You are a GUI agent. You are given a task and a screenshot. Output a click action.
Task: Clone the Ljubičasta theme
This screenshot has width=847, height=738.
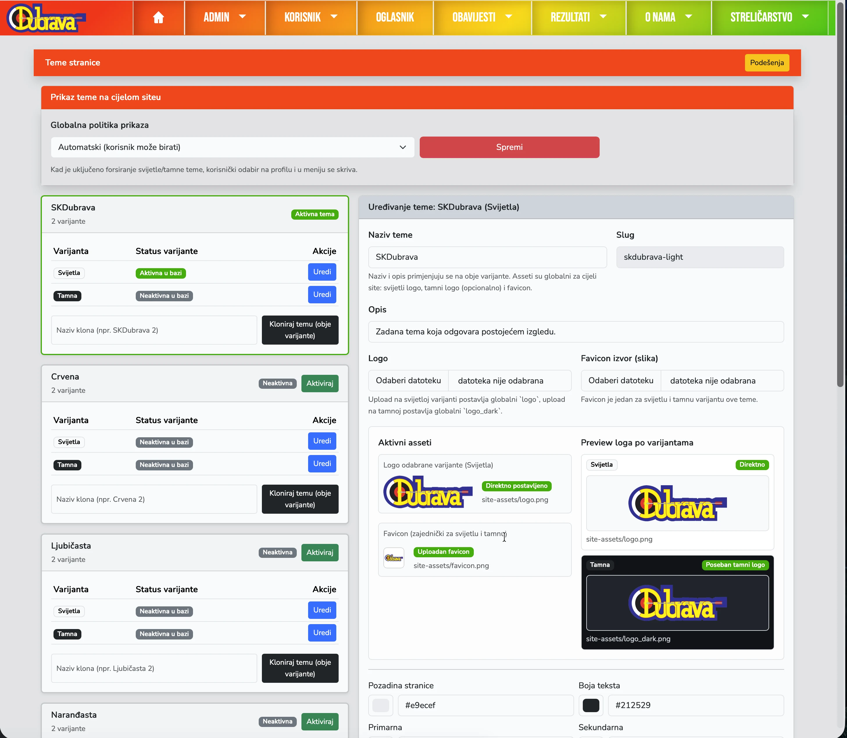tap(300, 668)
